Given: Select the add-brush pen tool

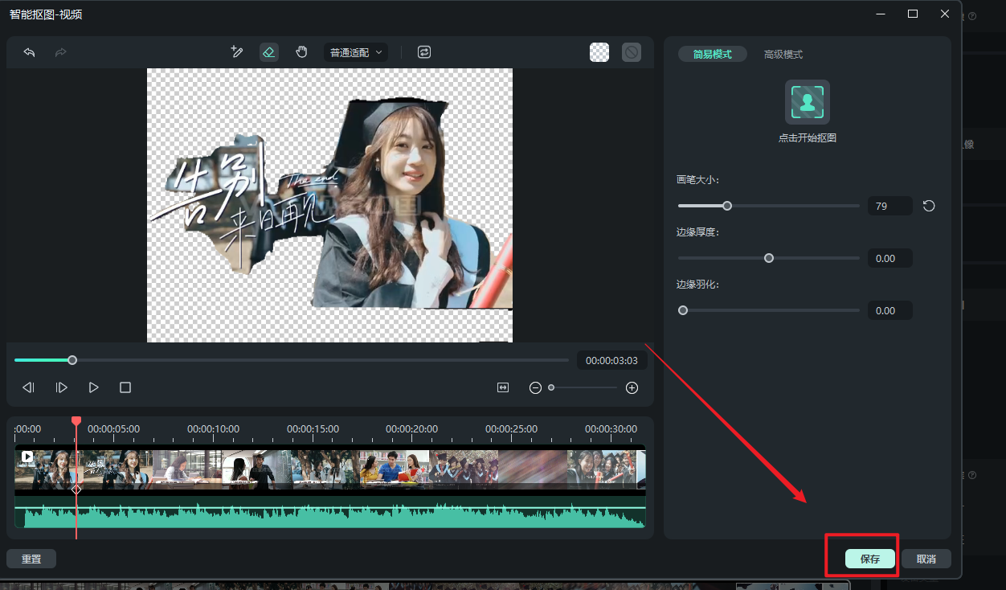Looking at the screenshot, I should pos(236,52).
